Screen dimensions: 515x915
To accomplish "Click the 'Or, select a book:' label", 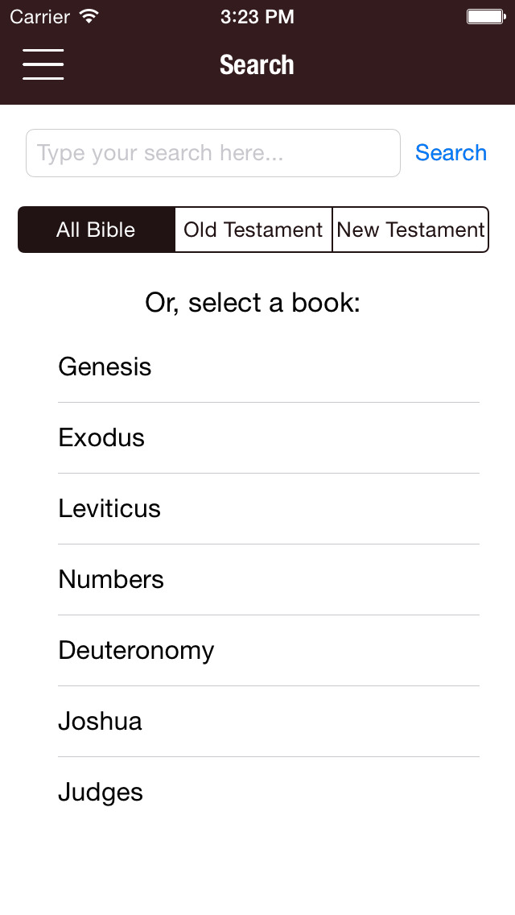I will 253,303.
